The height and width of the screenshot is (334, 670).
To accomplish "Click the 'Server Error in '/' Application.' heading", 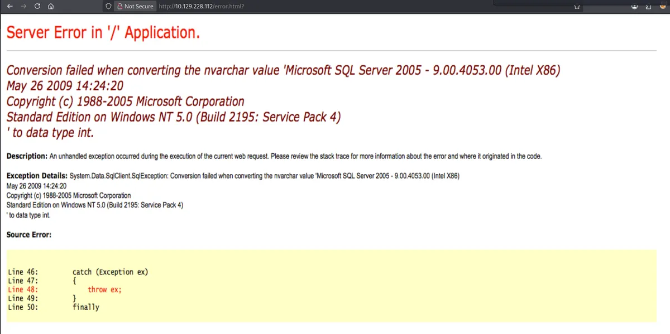I will pos(103,33).
